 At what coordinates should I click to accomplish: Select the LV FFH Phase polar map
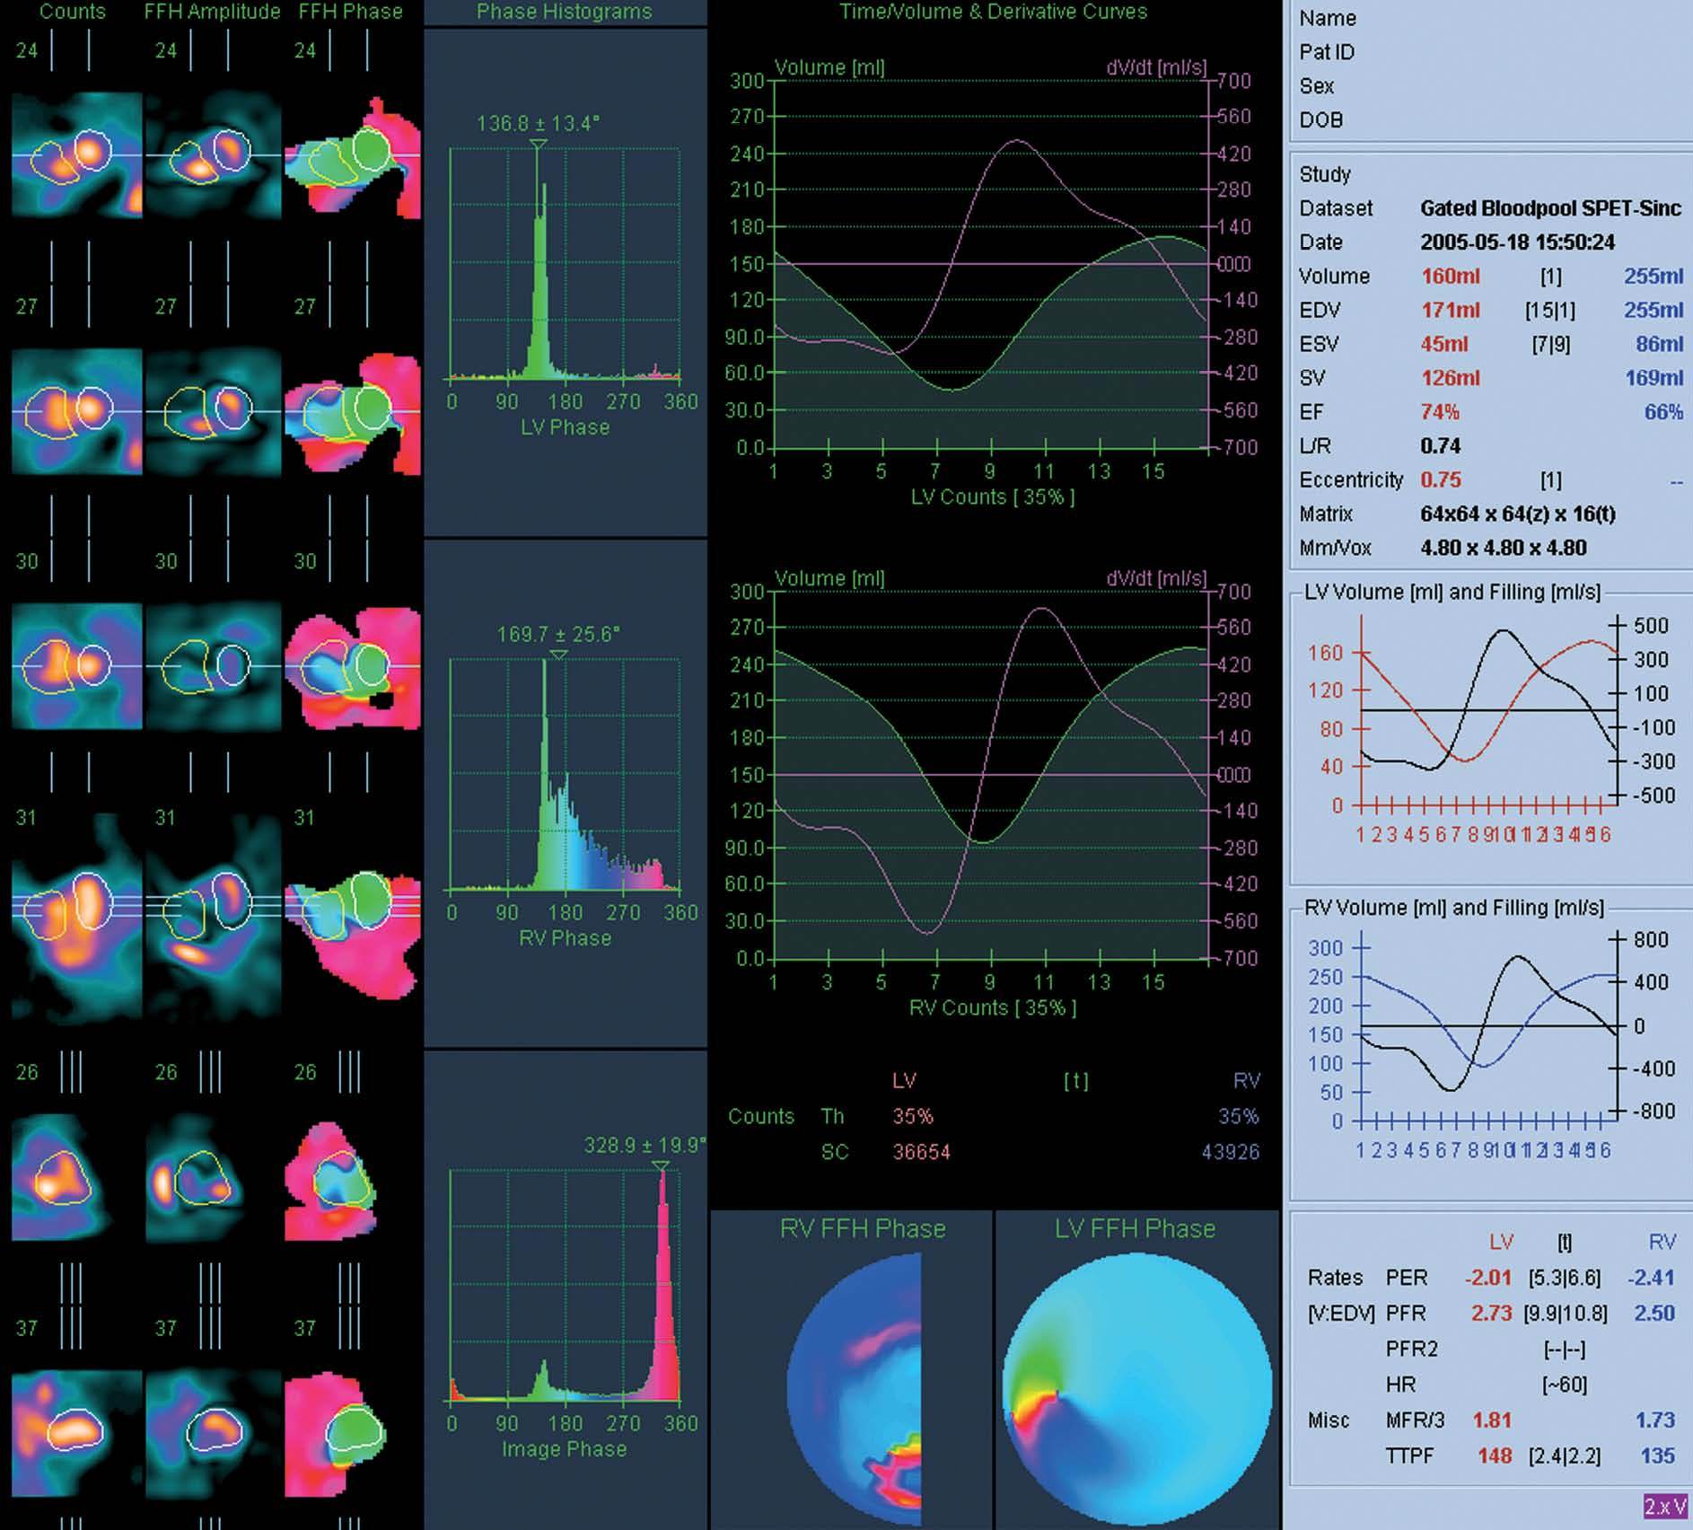click(1136, 1388)
